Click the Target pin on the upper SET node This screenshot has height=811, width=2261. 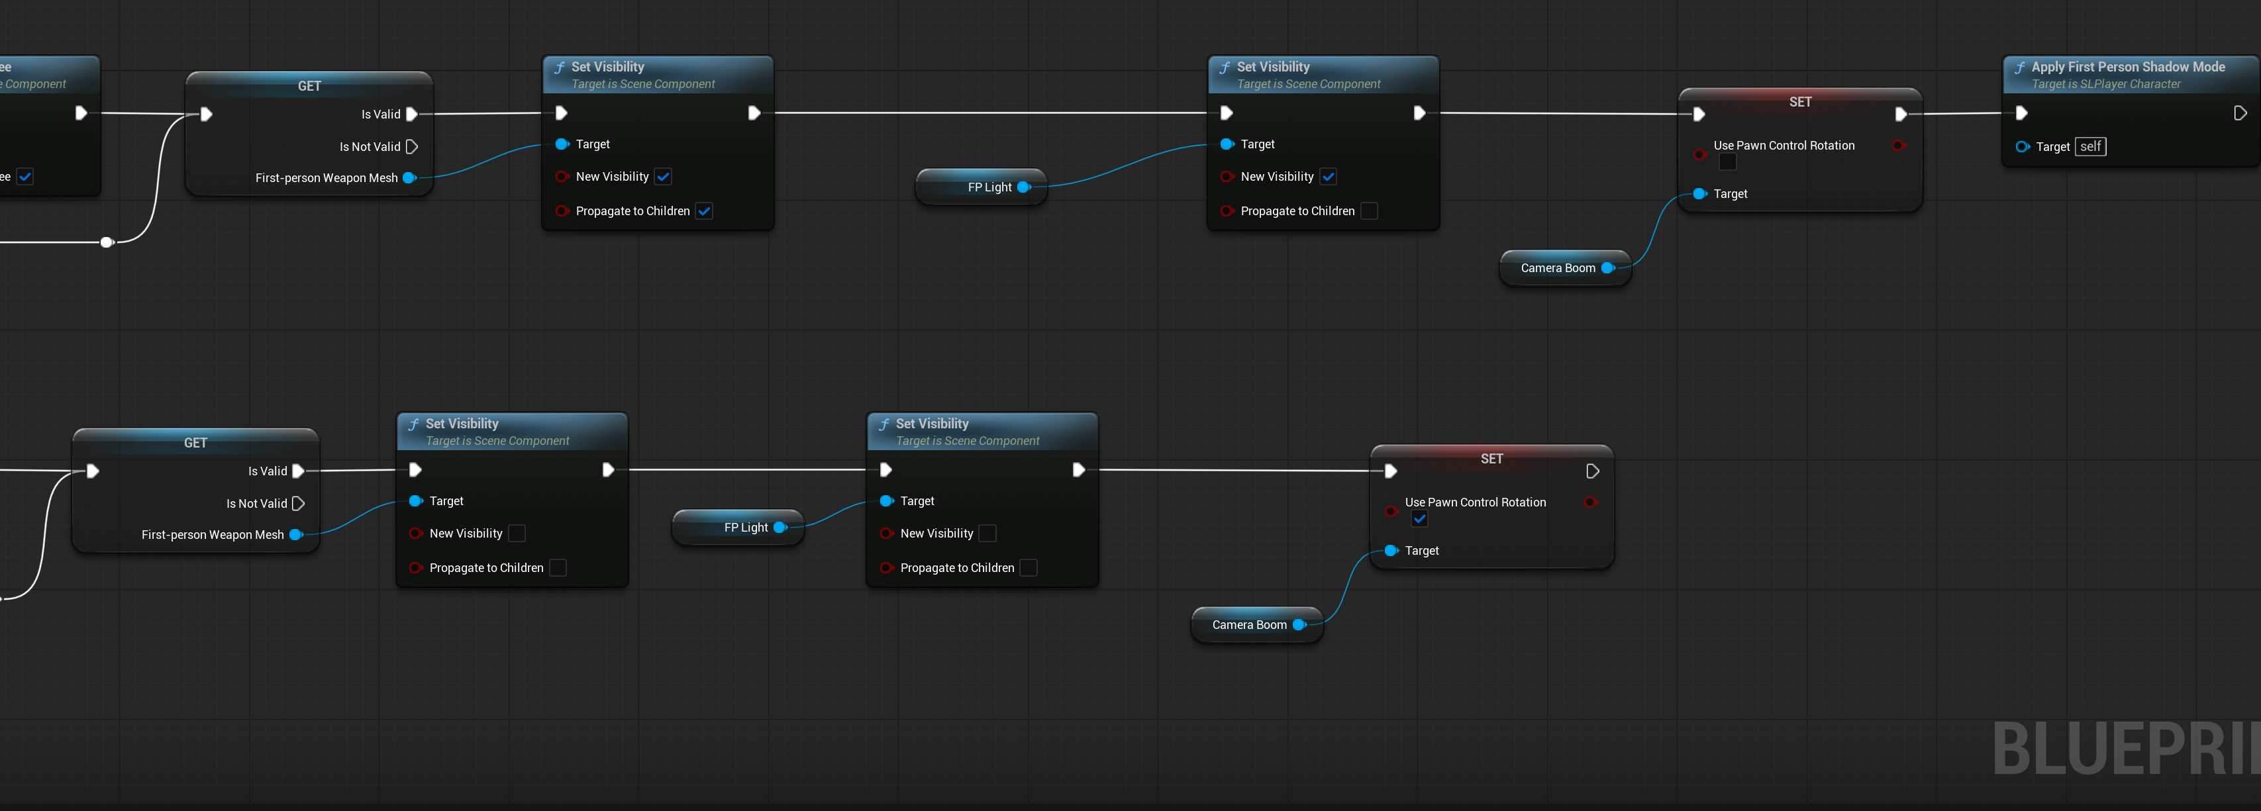[1700, 194]
